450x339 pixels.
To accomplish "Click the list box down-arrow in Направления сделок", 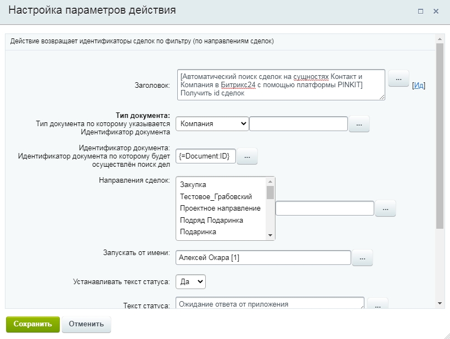I will (270, 235).
